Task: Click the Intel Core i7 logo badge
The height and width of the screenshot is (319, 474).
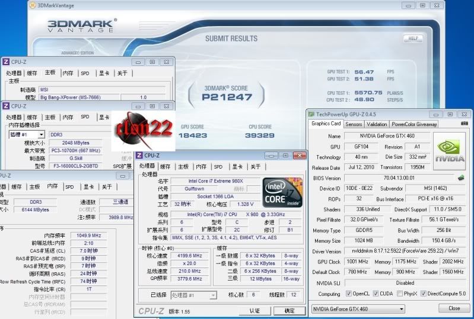Action: click(282, 192)
